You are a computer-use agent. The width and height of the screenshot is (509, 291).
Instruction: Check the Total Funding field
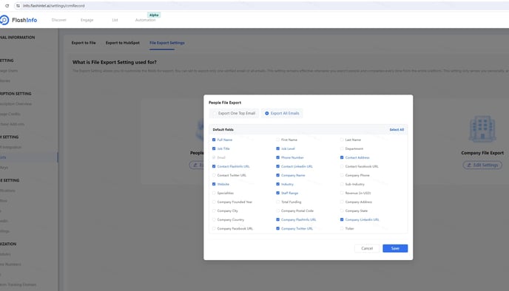coord(277,202)
